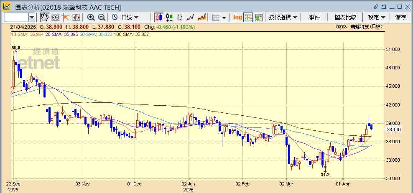Click the 30.000 price axis label
The height and width of the screenshot is (193, 413).
click(x=393, y=178)
